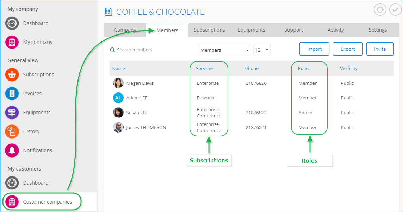The image size is (403, 212).
Task: Click the History clock icon
Action: coord(12,131)
